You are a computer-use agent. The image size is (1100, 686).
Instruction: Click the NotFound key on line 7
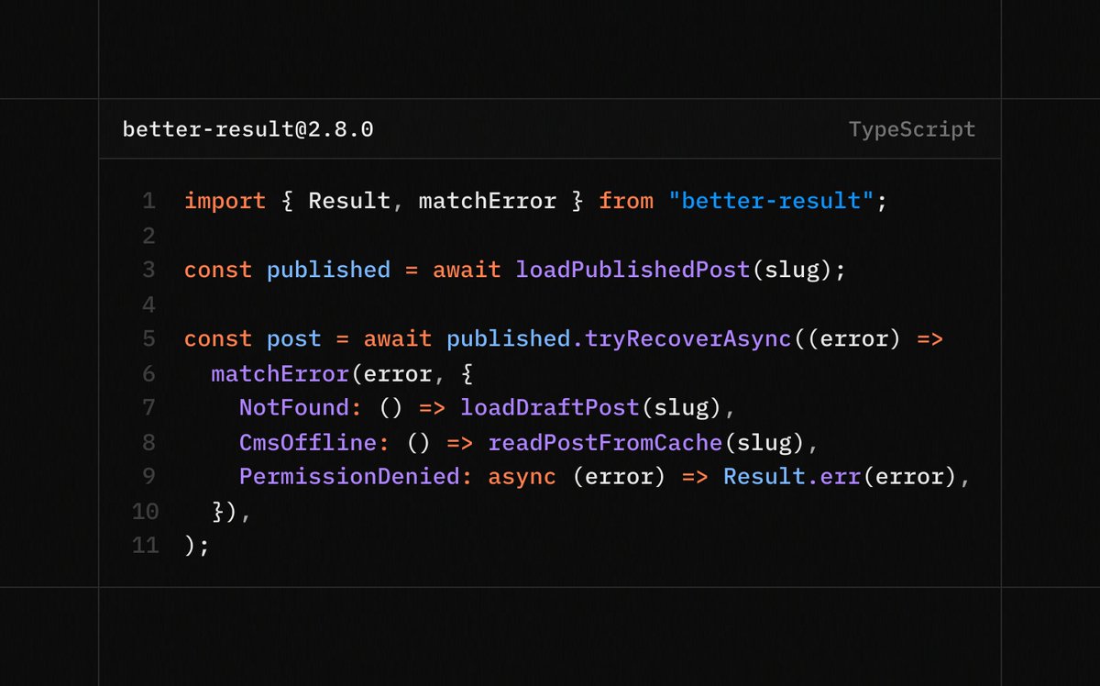(x=294, y=407)
